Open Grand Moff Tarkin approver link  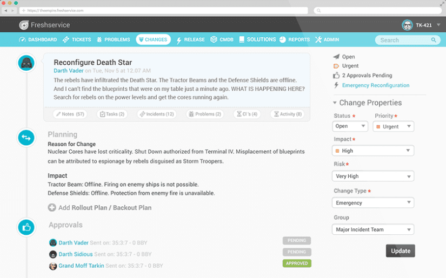[x=81, y=266]
